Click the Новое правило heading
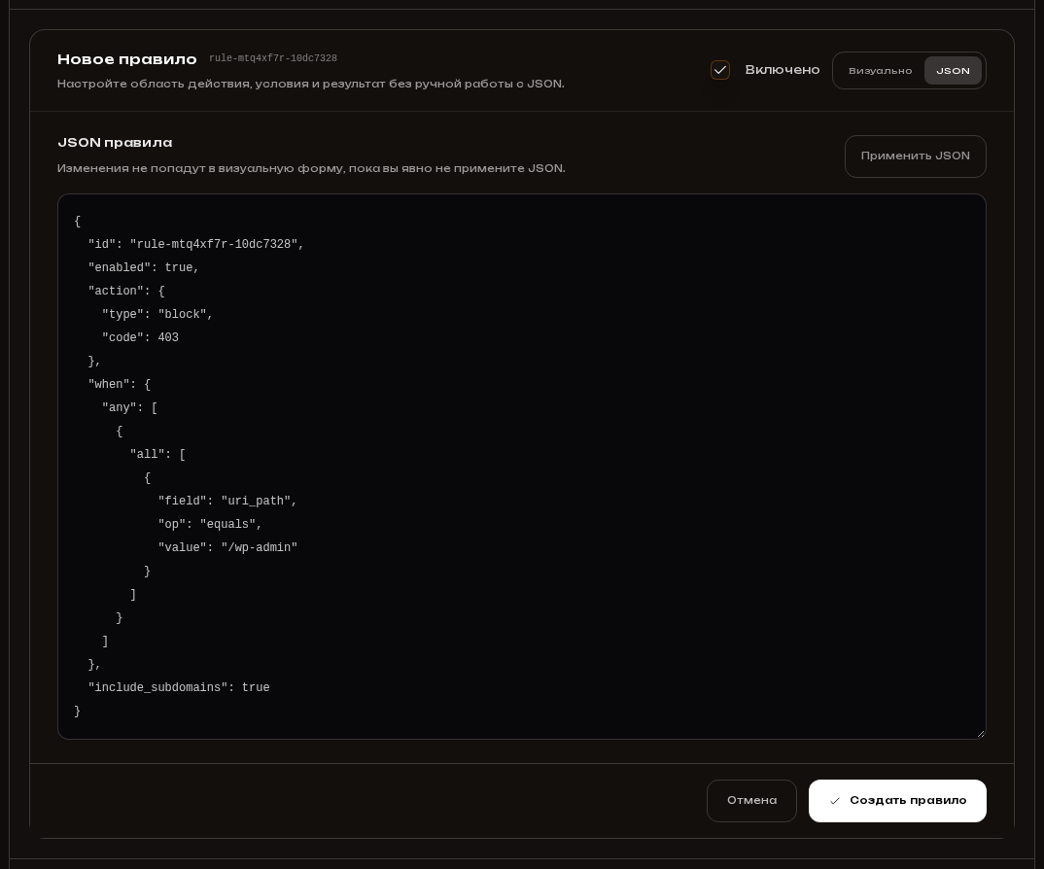Image resolution: width=1044 pixels, height=869 pixels. 127,59
